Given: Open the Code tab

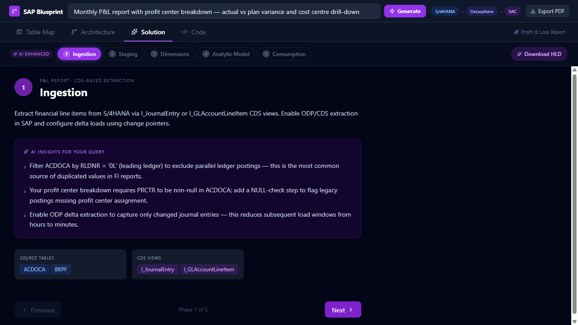Looking at the screenshot, I should coord(194,32).
